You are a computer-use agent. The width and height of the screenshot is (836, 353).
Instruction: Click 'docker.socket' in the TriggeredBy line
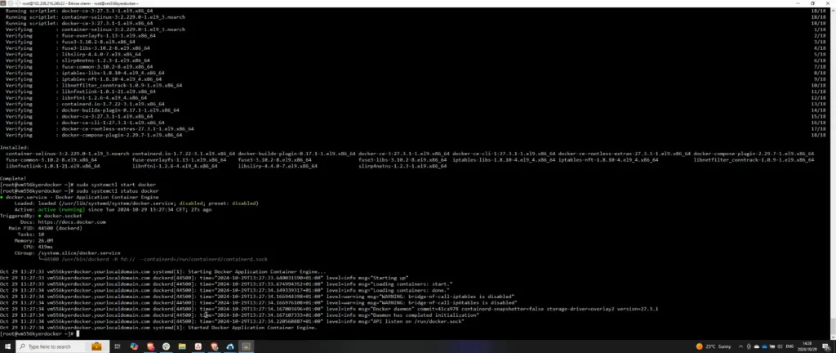tap(63, 216)
